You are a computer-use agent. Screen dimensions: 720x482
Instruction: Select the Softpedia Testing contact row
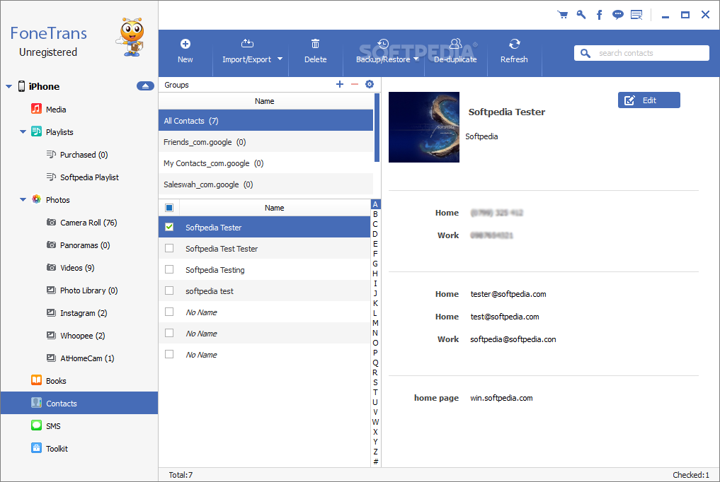[265, 269]
